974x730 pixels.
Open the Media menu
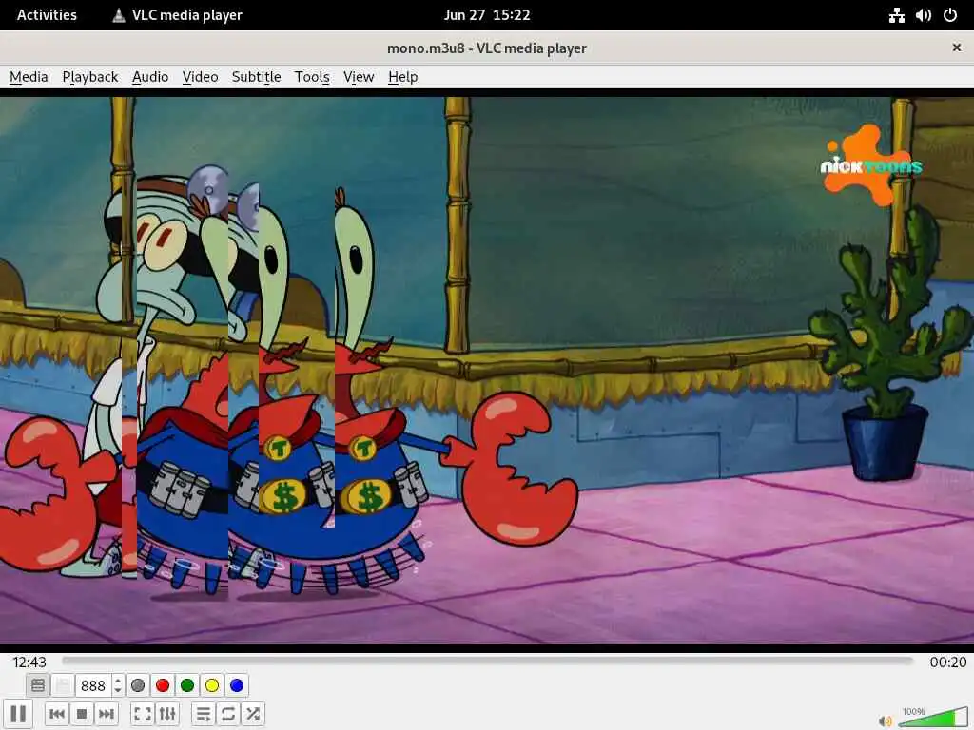click(29, 77)
